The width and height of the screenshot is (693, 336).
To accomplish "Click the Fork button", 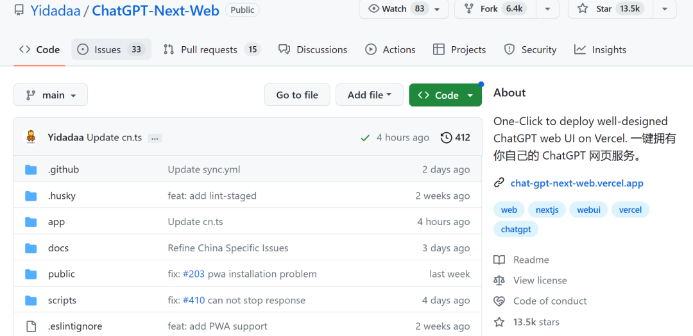I will (x=495, y=9).
